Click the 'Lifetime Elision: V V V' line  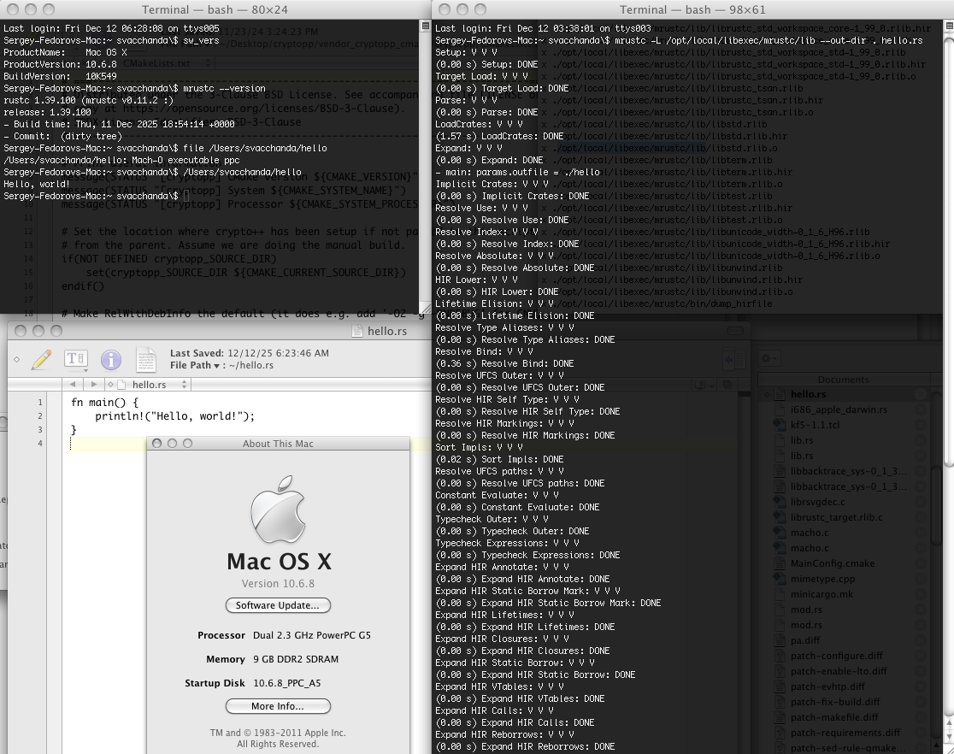[x=495, y=303]
